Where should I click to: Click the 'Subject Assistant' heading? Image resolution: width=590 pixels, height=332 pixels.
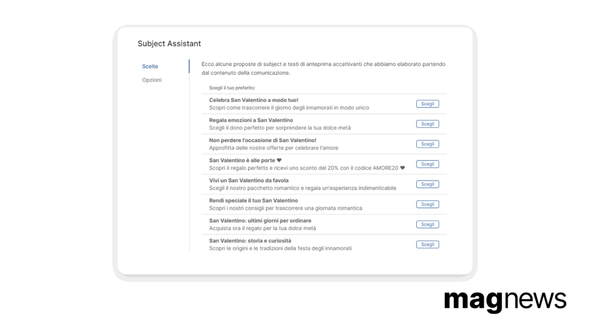coord(169,44)
